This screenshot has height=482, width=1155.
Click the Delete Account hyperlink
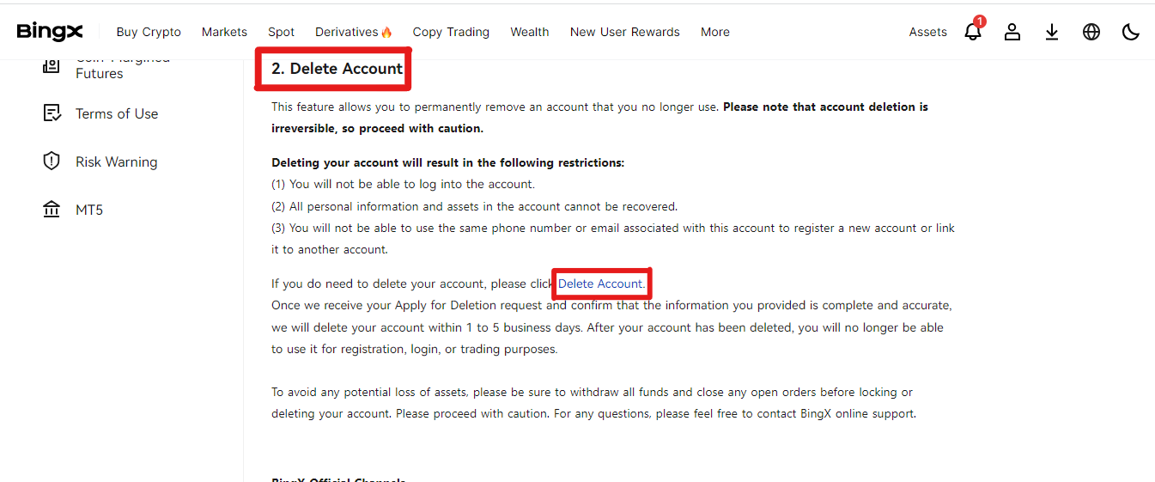[x=601, y=284]
